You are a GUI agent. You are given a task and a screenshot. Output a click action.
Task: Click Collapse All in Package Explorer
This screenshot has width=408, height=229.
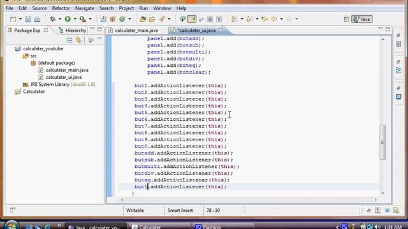click(69, 40)
